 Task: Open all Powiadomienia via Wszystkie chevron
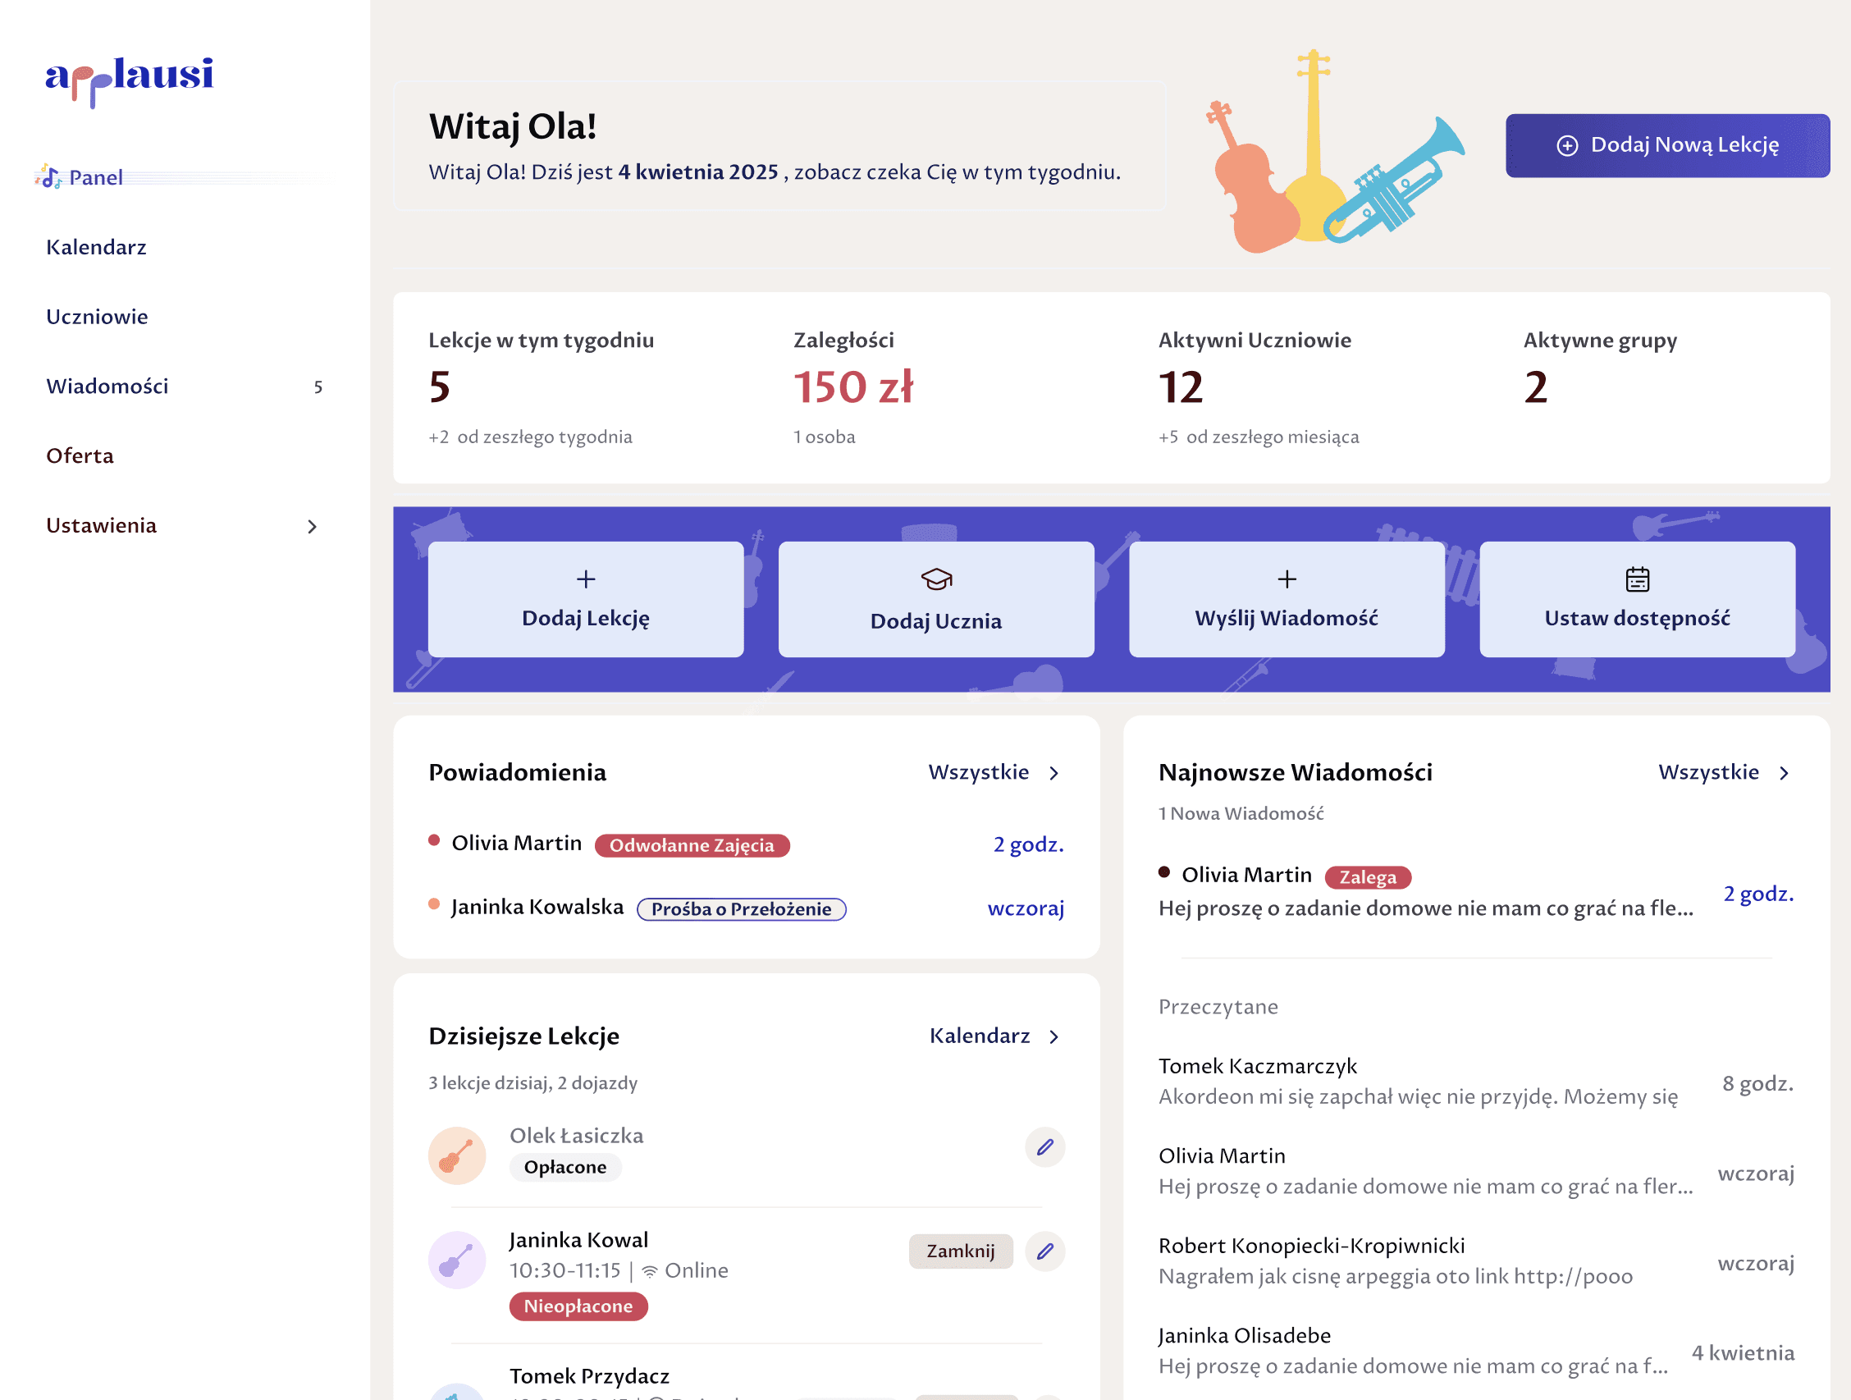click(1053, 773)
